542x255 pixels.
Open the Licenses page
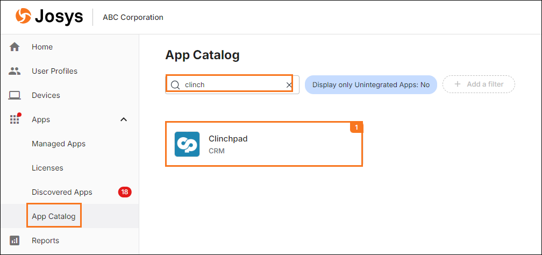click(x=47, y=168)
